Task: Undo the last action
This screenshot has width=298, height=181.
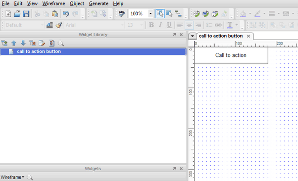Action: pos(66,14)
